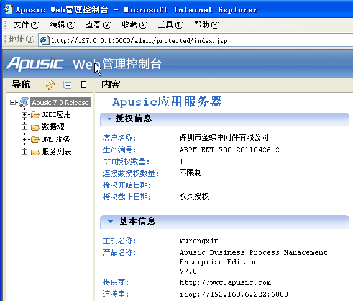Open the 文件(F) menu
The image size is (353, 301).
pyautogui.click(x=27, y=24)
